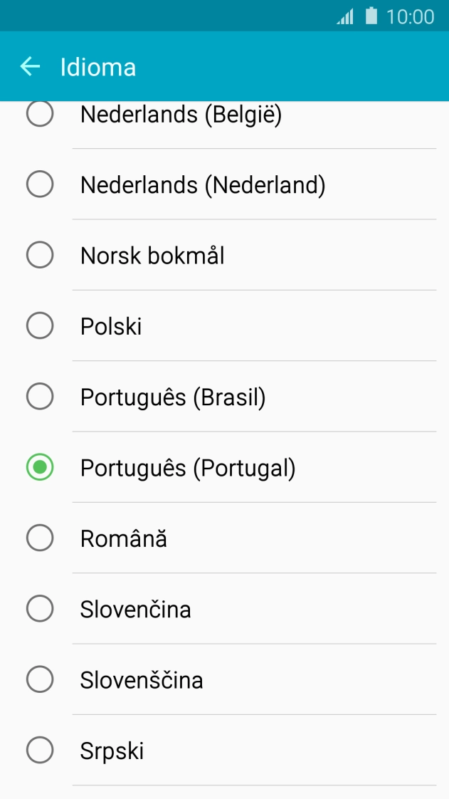Screen dimensions: 449x799
Task: Tap the filled radio next to Português (Portugal)
Action: coord(40,467)
